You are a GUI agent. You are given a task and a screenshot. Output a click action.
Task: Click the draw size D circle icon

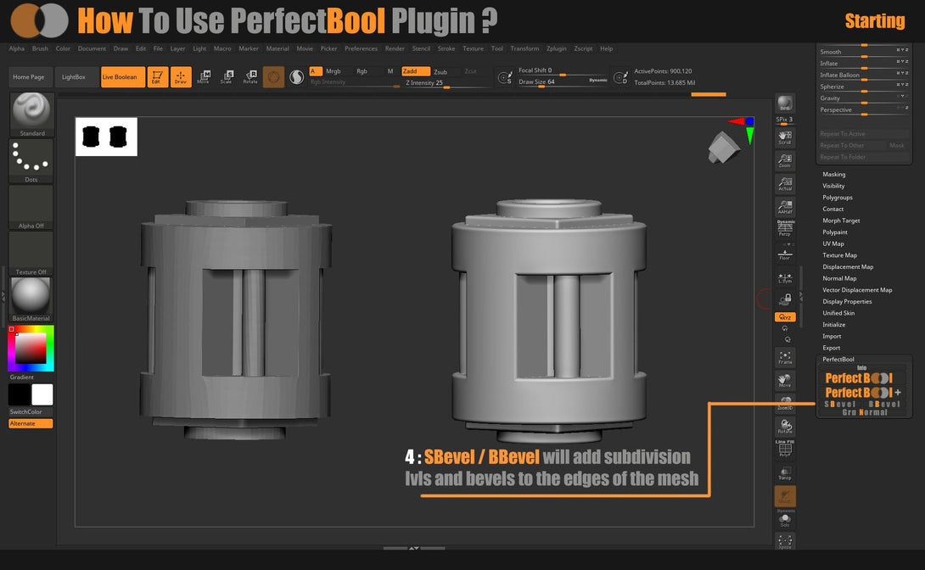pyautogui.click(x=620, y=77)
